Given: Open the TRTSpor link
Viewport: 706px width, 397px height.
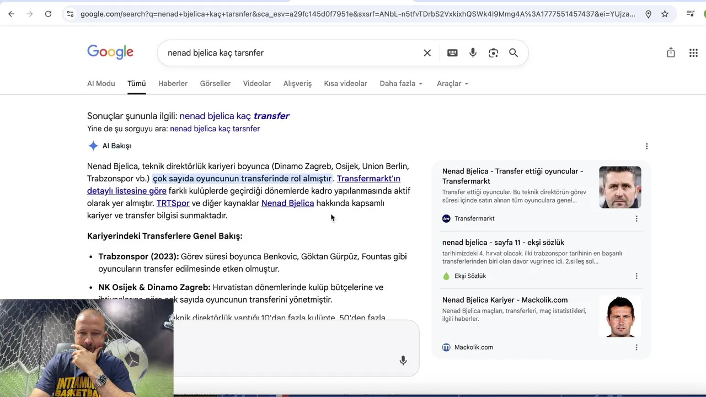Looking at the screenshot, I should point(173,203).
